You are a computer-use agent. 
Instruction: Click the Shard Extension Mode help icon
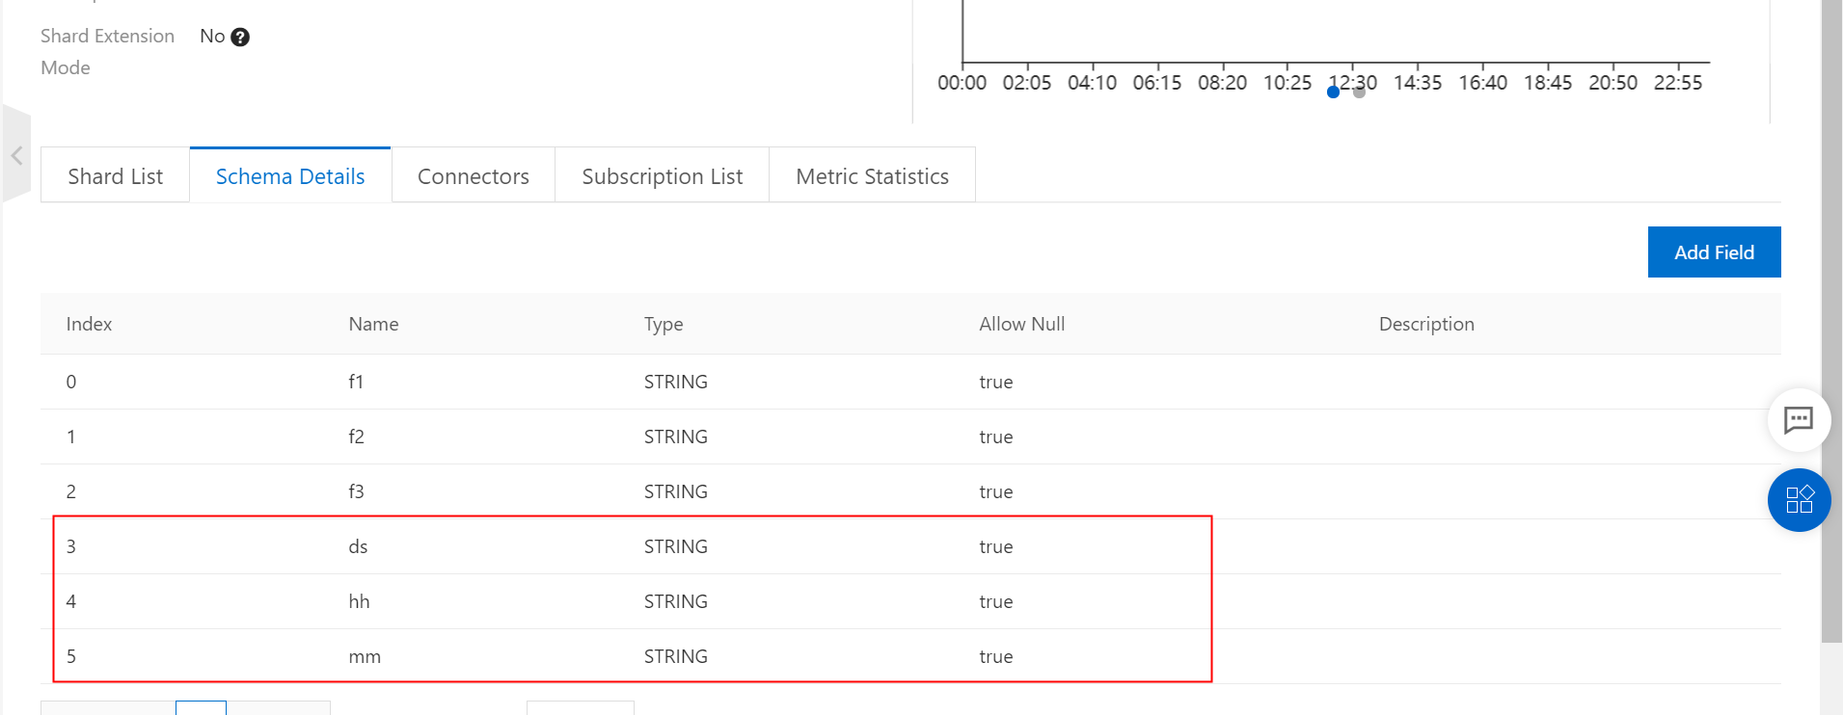click(x=241, y=38)
